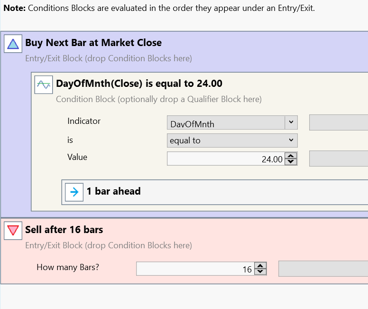The height and width of the screenshot is (309, 368).
Task: Click the DayOfMnth text in Indicator box
Action: tap(192, 124)
